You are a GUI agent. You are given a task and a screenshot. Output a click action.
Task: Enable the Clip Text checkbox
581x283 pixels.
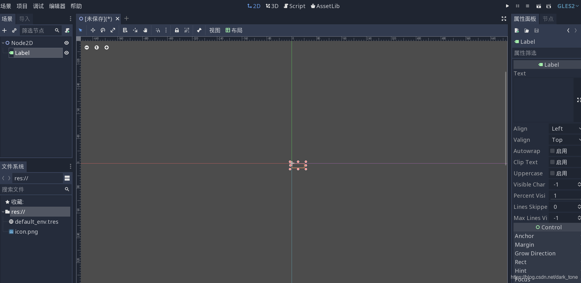(552, 162)
